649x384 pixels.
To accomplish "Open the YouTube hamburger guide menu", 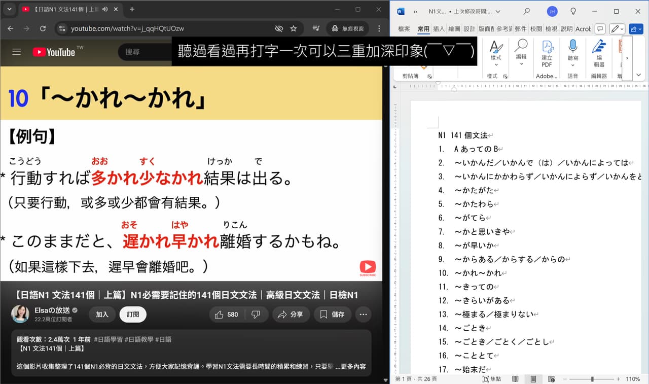I will point(17,52).
